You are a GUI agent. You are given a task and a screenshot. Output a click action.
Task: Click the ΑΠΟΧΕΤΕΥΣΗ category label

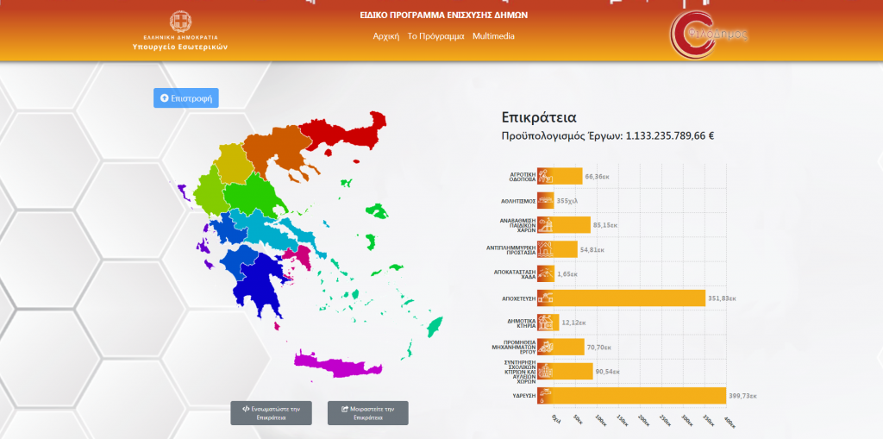[x=520, y=298]
